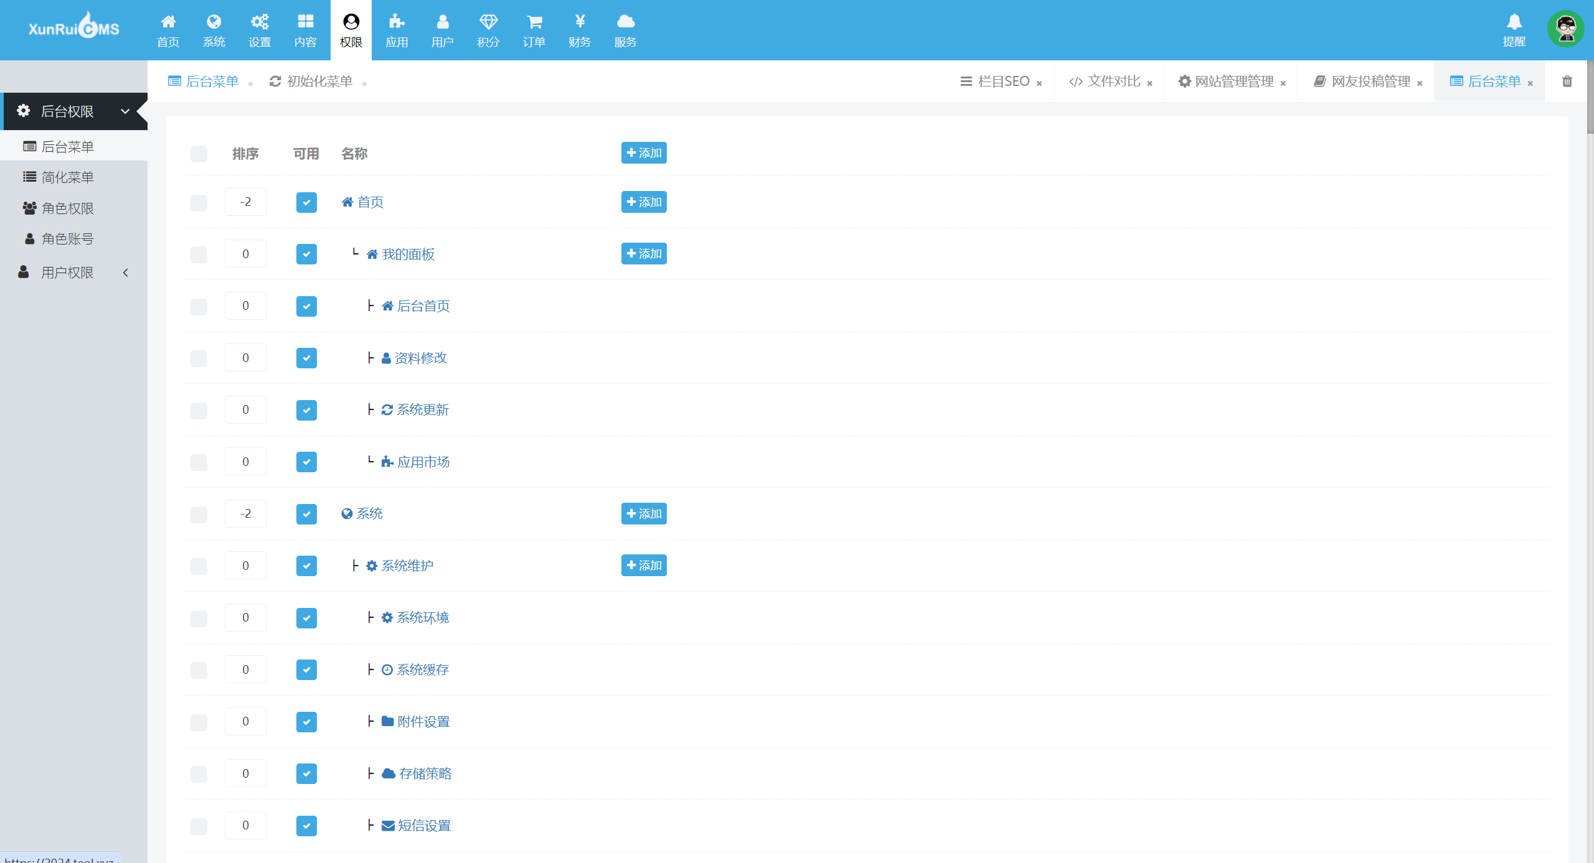The height and width of the screenshot is (863, 1594).
Task: Click the sort order field of 系统 row
Action: (245, 514)
